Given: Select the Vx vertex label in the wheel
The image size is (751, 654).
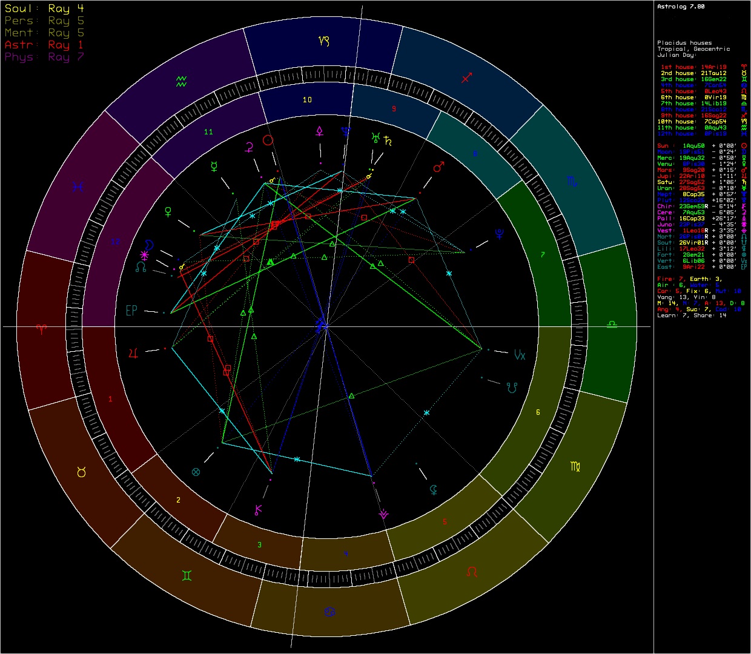Looking at the screenshot, I should coord(520,355).
